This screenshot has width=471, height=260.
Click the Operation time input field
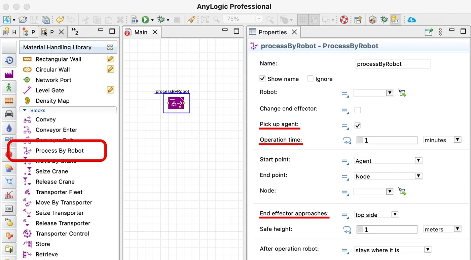pyautogui.click(x=387, y=140)
